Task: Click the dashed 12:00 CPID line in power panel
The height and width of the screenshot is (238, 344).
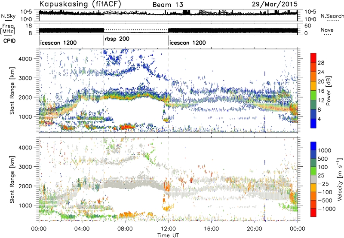Action: (x=168, y=90)
